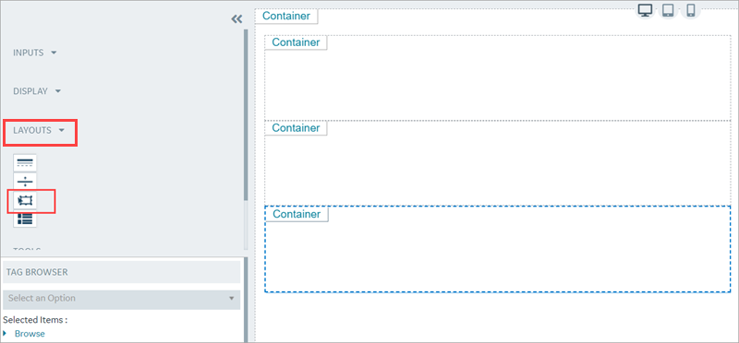Screen dimensions: 739x343
Task: Select the first nested Container label
Action: click(x=296, y=42)
